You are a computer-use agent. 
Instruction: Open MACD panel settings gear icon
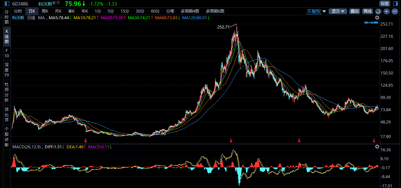tap(377, 147)
